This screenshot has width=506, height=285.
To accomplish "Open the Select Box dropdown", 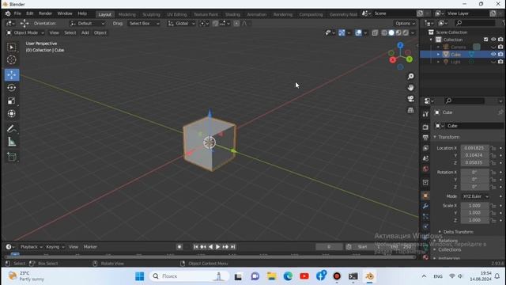I will pos(144,23).
